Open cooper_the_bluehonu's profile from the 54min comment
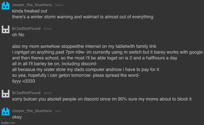204x125 pixels. [32, 5]
